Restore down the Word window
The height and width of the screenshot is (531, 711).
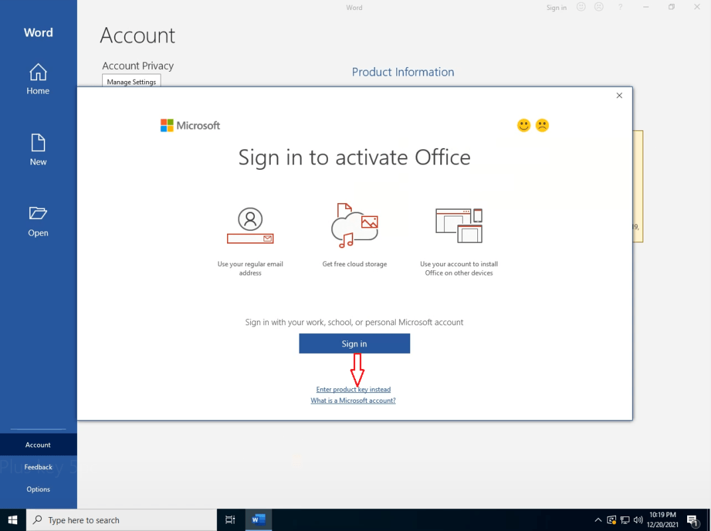click(x=672, y=7)
